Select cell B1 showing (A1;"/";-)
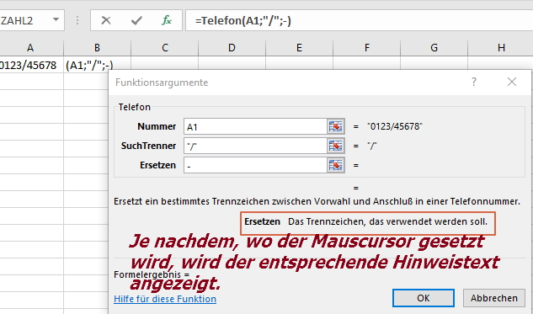The height and width of the screenshot is (314, 533). click(89, 65)
